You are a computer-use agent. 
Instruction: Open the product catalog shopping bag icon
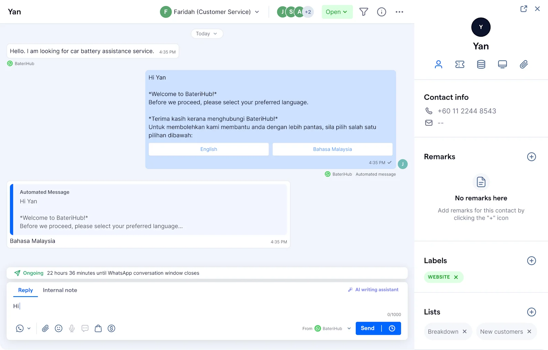click(x=98, y=328)
